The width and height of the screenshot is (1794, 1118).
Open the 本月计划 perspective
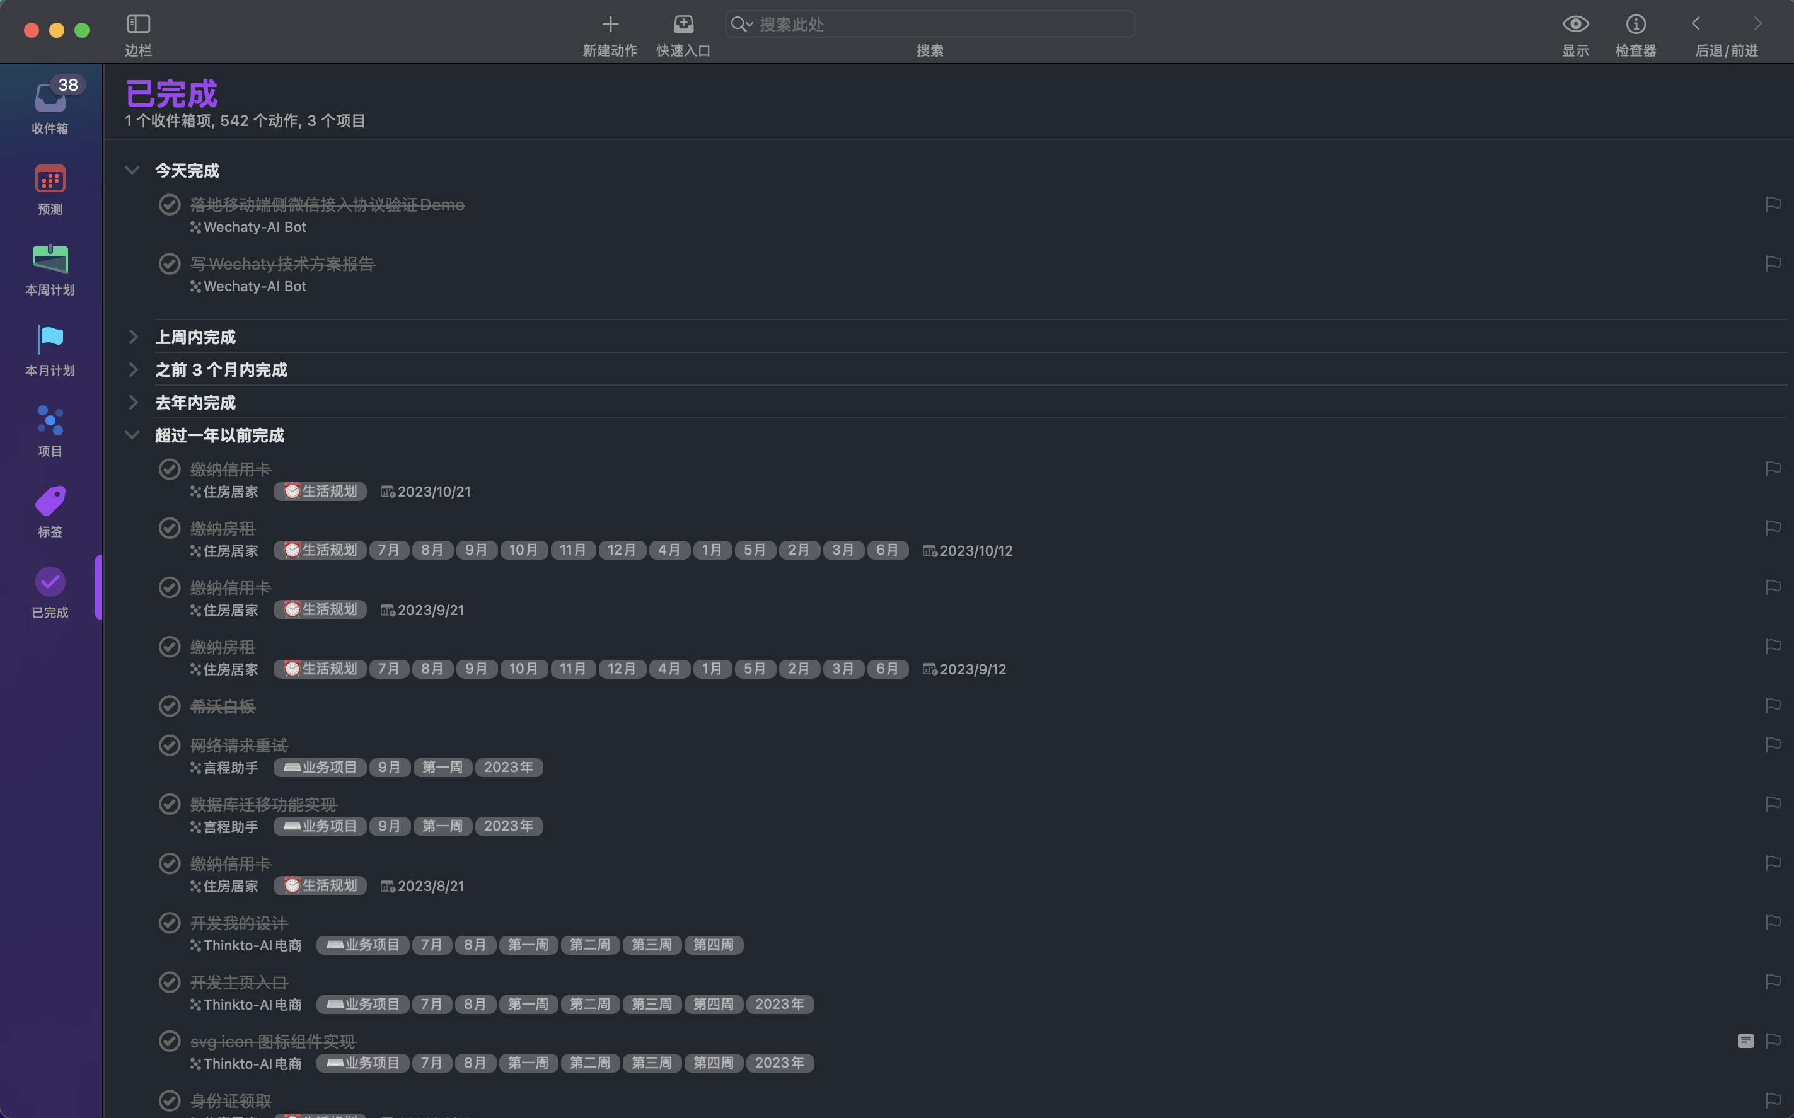coord(50,350)
